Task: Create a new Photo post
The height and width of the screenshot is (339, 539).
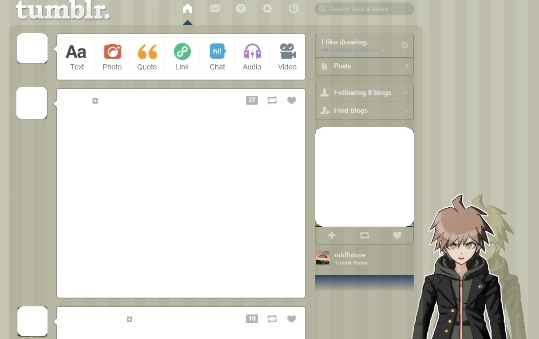Action: click(x=113, y=57)
